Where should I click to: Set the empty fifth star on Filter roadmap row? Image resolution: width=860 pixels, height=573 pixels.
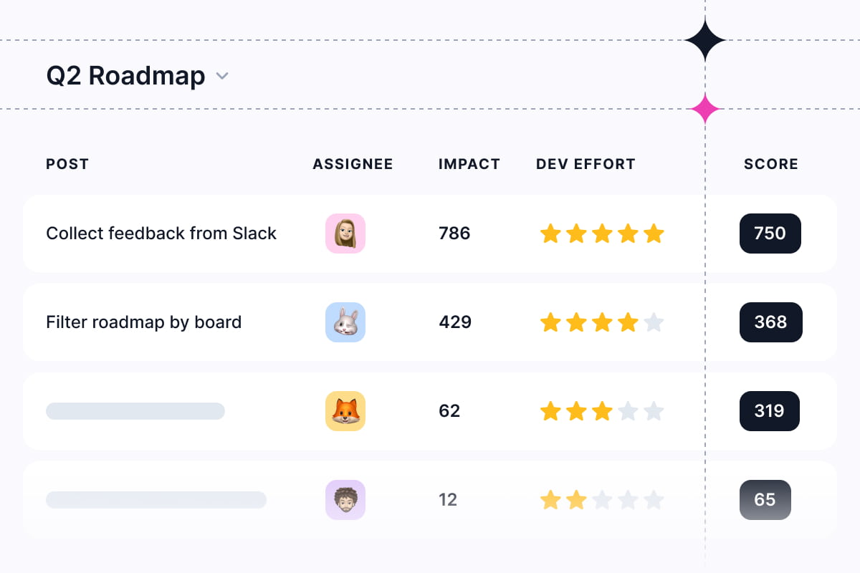(x=654, y=322)
